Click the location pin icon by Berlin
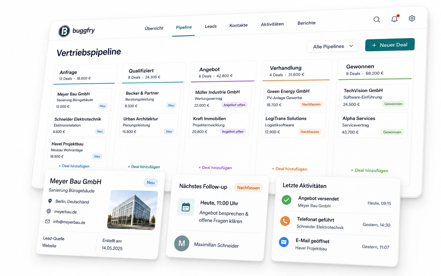441x276 pixels. tap(50, 201)
